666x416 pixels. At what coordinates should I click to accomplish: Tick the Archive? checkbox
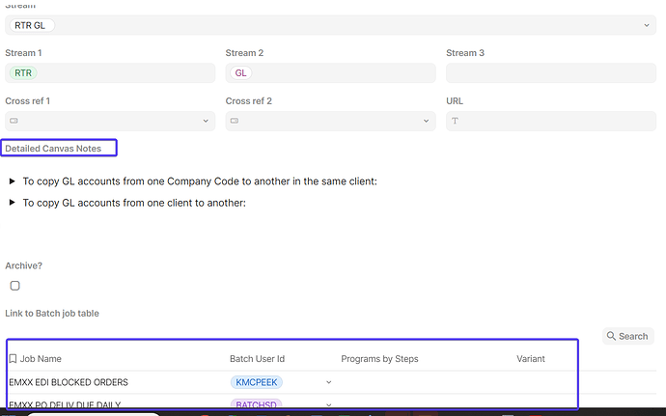click(14, 286)
